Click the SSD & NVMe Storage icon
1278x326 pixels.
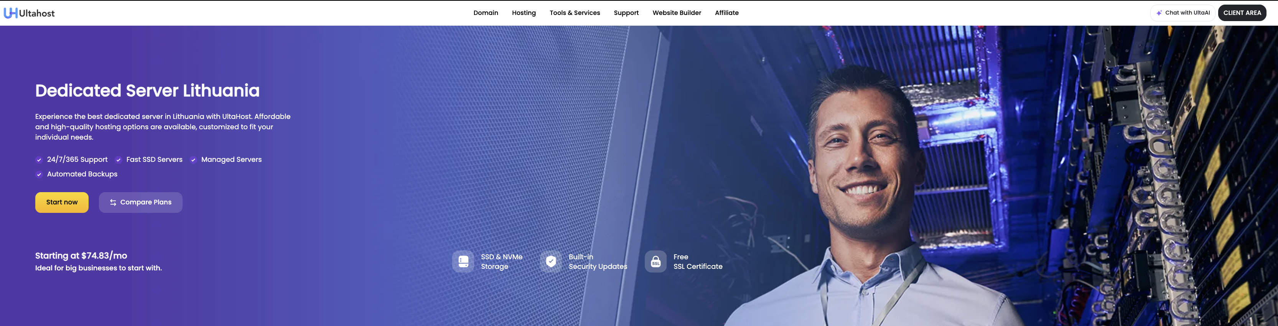point(463,262)
